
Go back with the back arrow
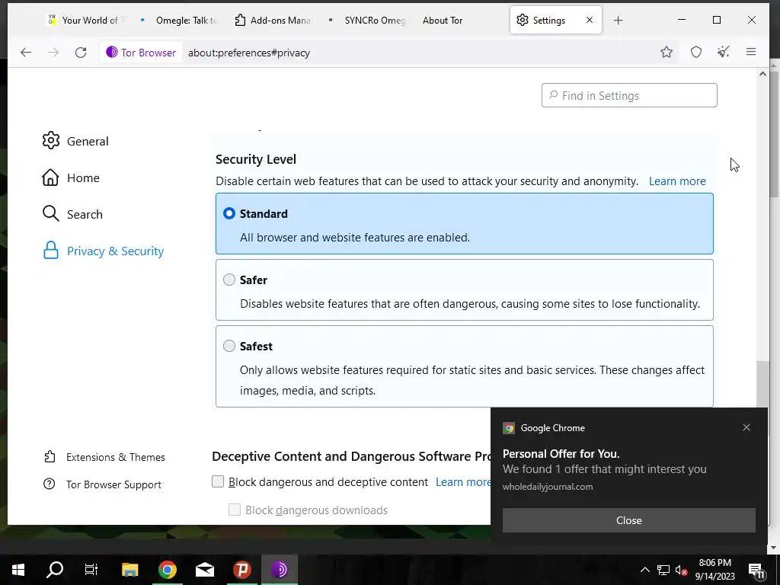pyautogui.click(x=26, y=53)
